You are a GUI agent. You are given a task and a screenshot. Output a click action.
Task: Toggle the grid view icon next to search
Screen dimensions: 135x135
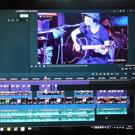coord(13,21)
